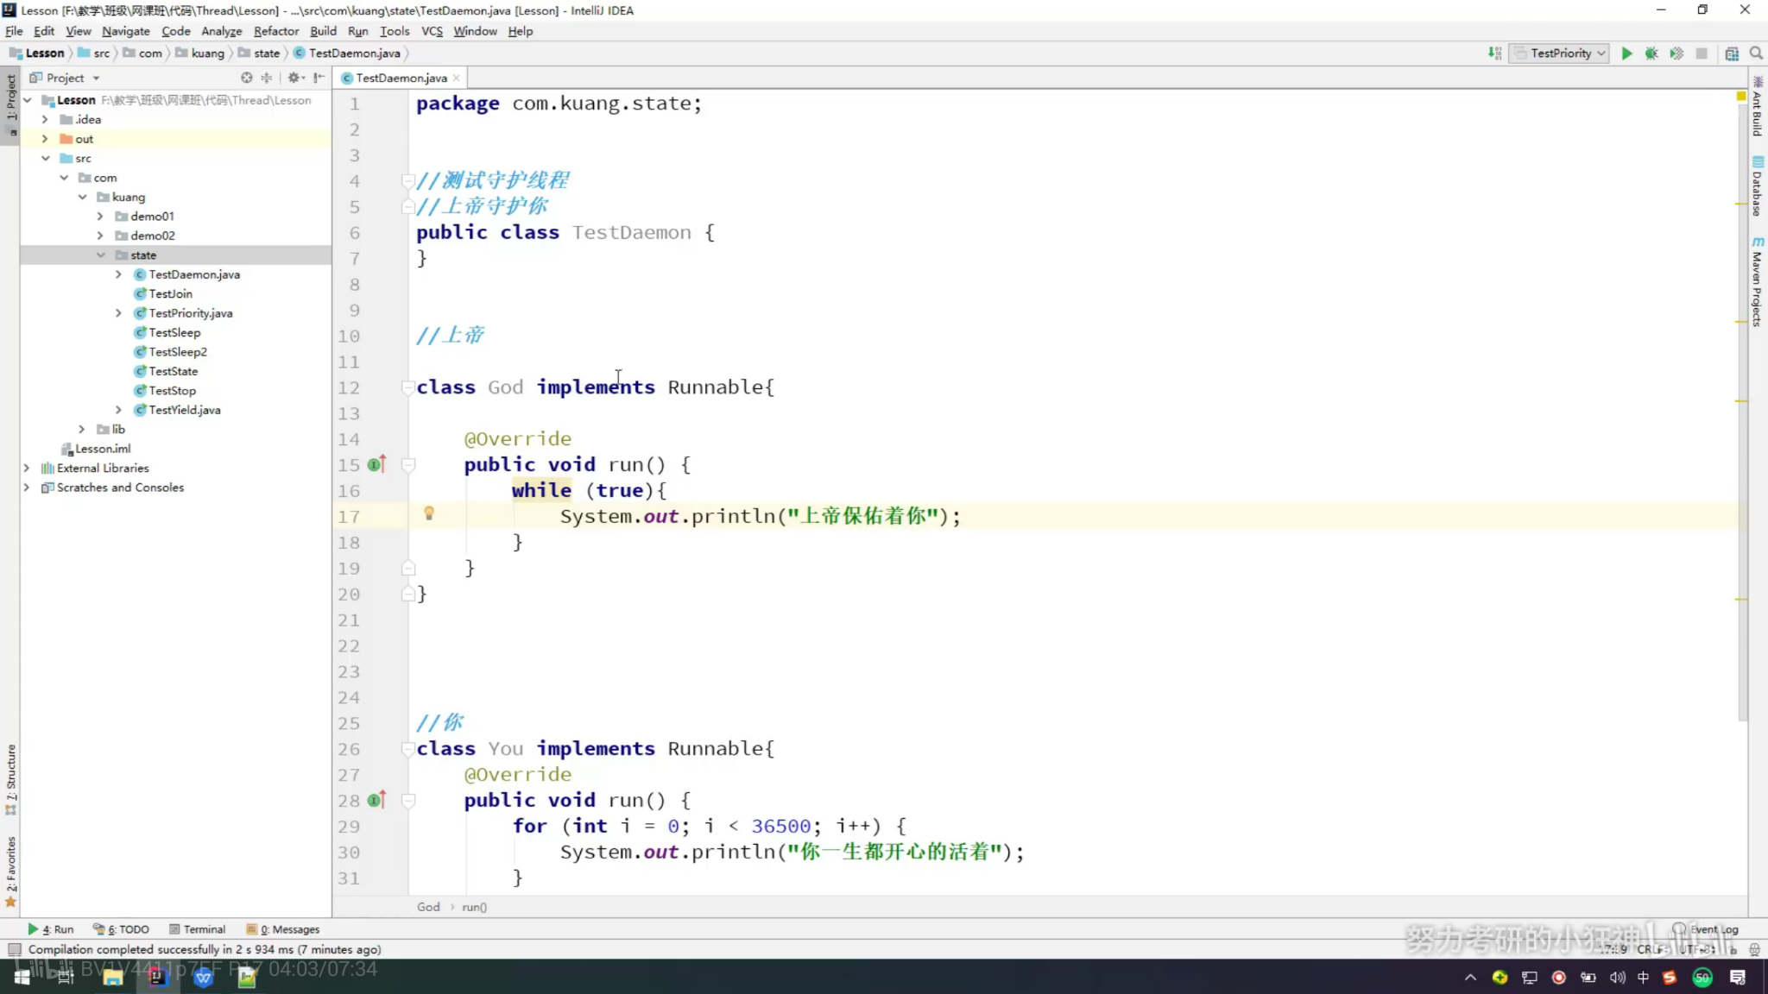Toggle the Structure side panel

(10, 780)
